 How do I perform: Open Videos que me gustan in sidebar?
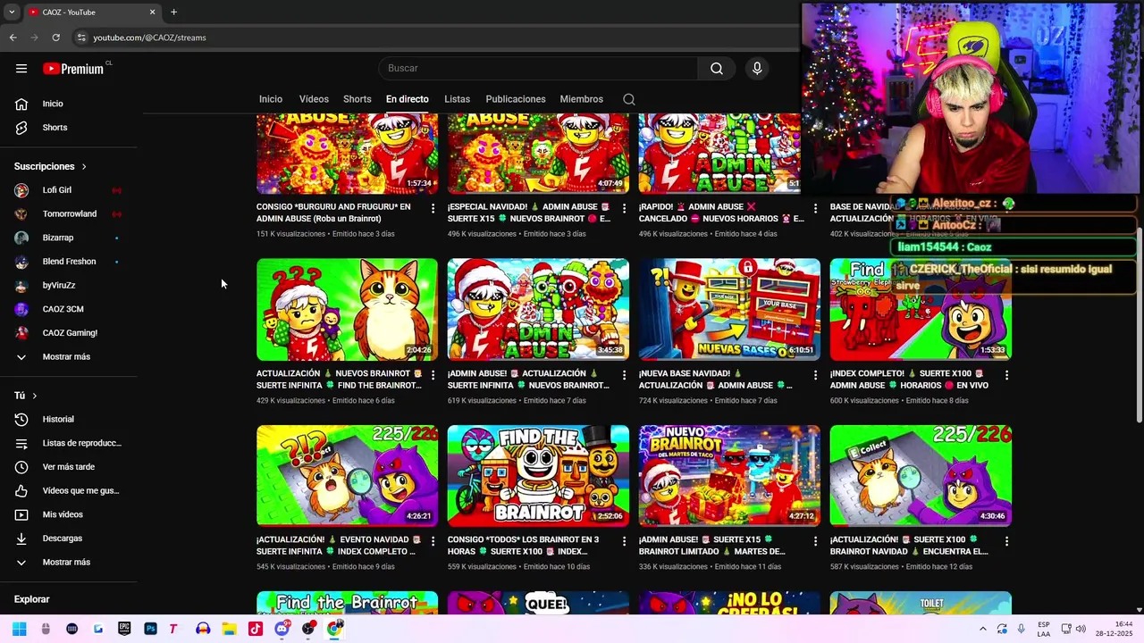(x=68, y=491)
